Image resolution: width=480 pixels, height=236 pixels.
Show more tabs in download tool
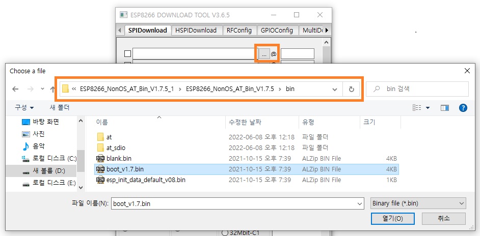(327, 31)
